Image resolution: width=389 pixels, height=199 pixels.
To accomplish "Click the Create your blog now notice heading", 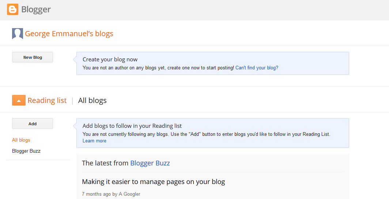I will (110, 60).
